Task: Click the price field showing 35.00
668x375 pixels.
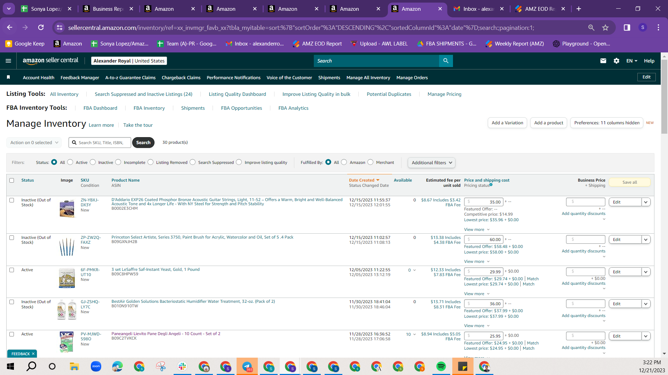Action: [484, 202]
